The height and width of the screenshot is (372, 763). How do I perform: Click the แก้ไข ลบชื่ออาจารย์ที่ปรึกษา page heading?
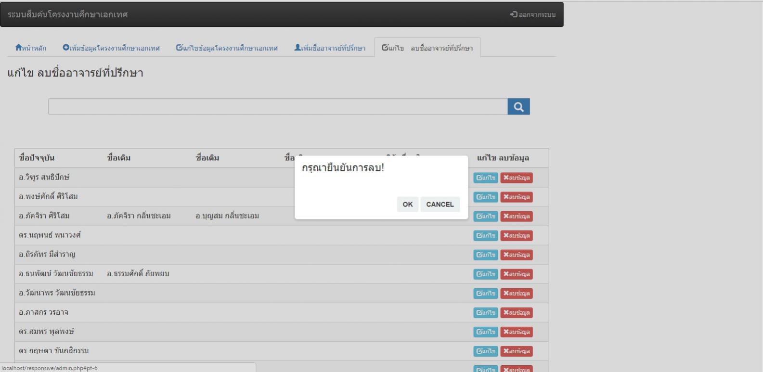pos(76,73)
